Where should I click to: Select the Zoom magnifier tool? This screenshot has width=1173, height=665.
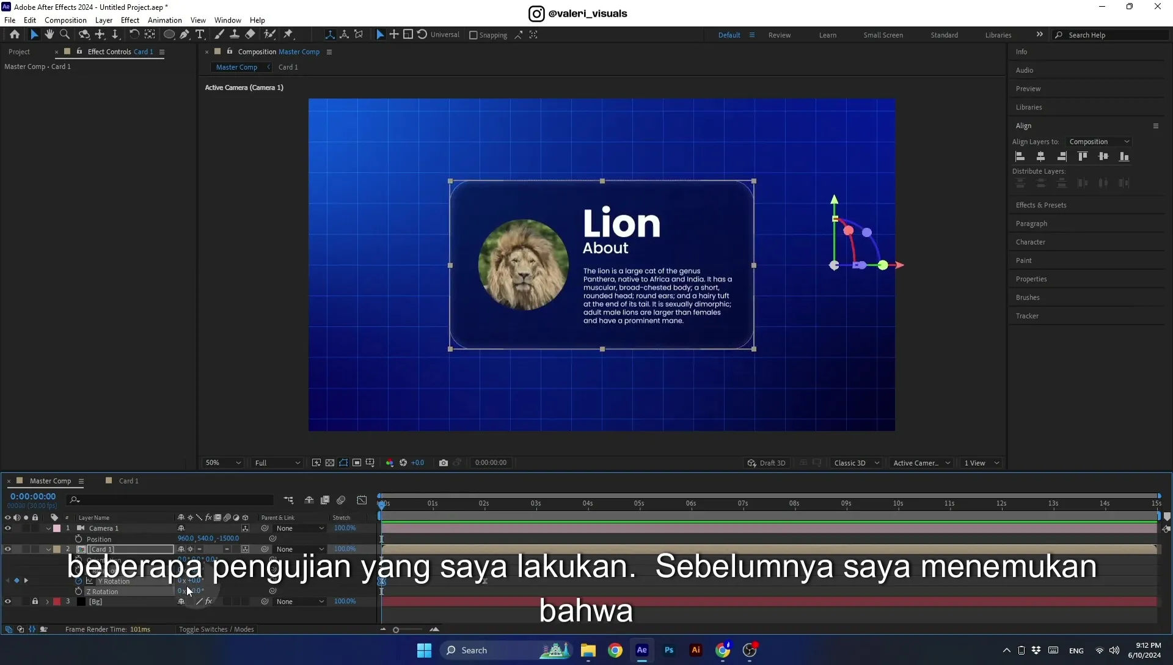coord(65,35)
